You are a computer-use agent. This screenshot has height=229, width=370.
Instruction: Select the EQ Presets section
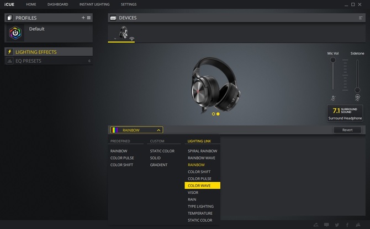49,61
